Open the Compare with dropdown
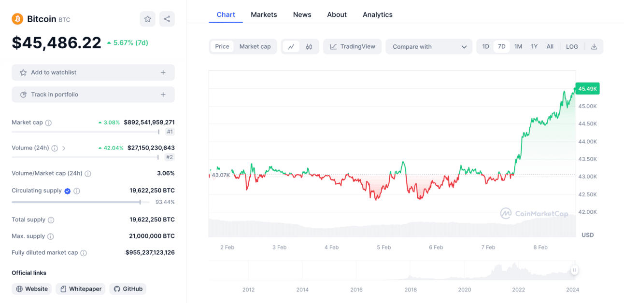 pos(428,46)
